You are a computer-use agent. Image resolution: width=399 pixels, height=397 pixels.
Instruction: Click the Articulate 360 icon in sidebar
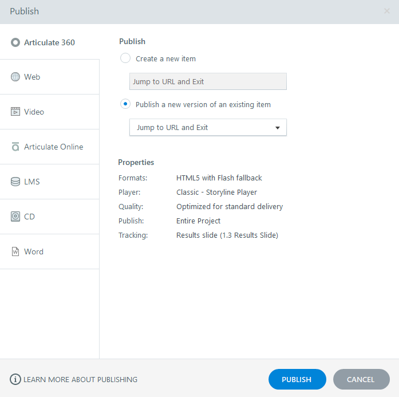click(15, 42)
